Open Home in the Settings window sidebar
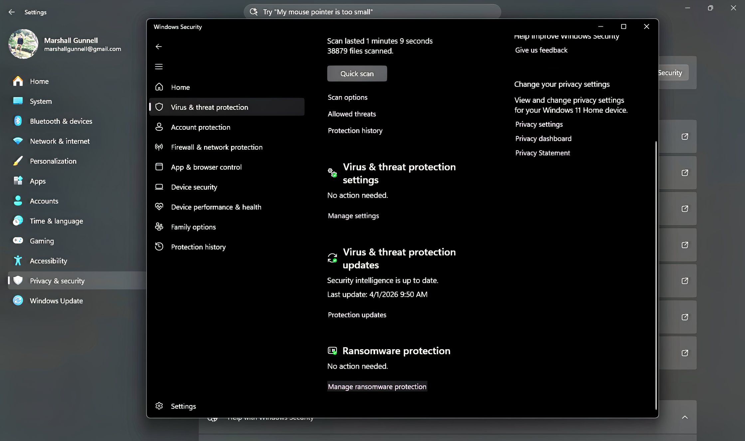 [x=39, y=81]
